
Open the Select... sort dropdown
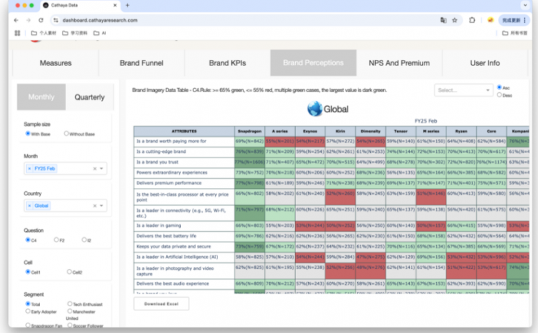coord(462,90)
